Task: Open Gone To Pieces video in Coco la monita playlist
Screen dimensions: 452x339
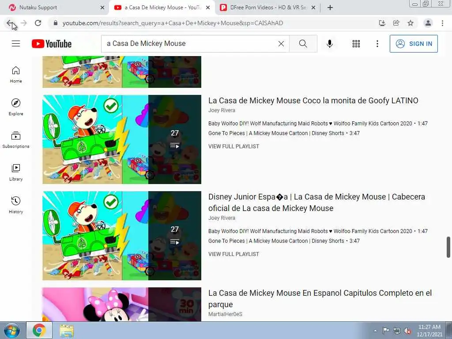Action: 284,133
